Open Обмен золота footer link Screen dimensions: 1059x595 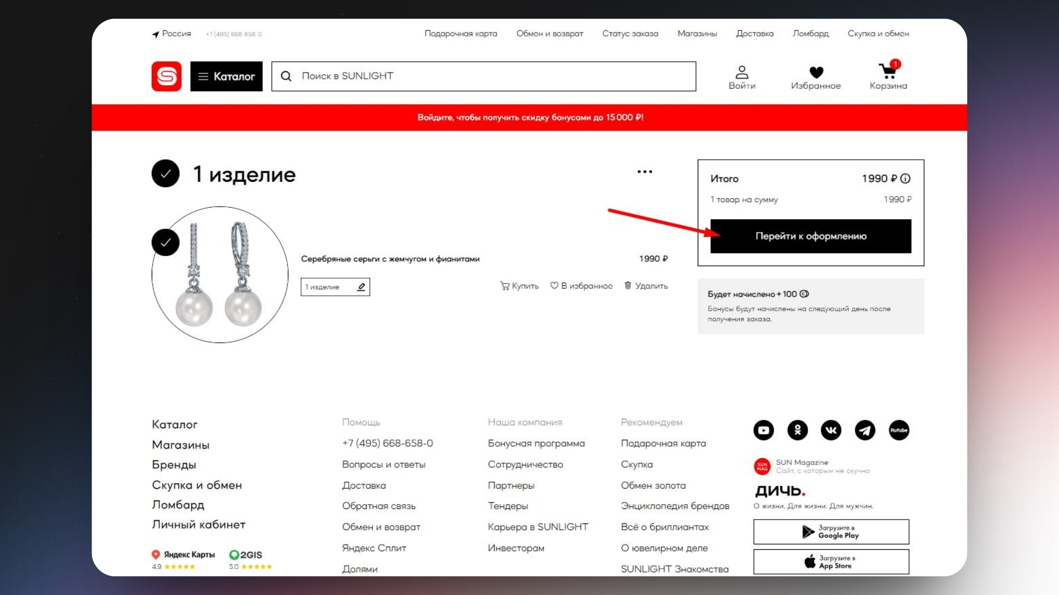tap(654, 485)
